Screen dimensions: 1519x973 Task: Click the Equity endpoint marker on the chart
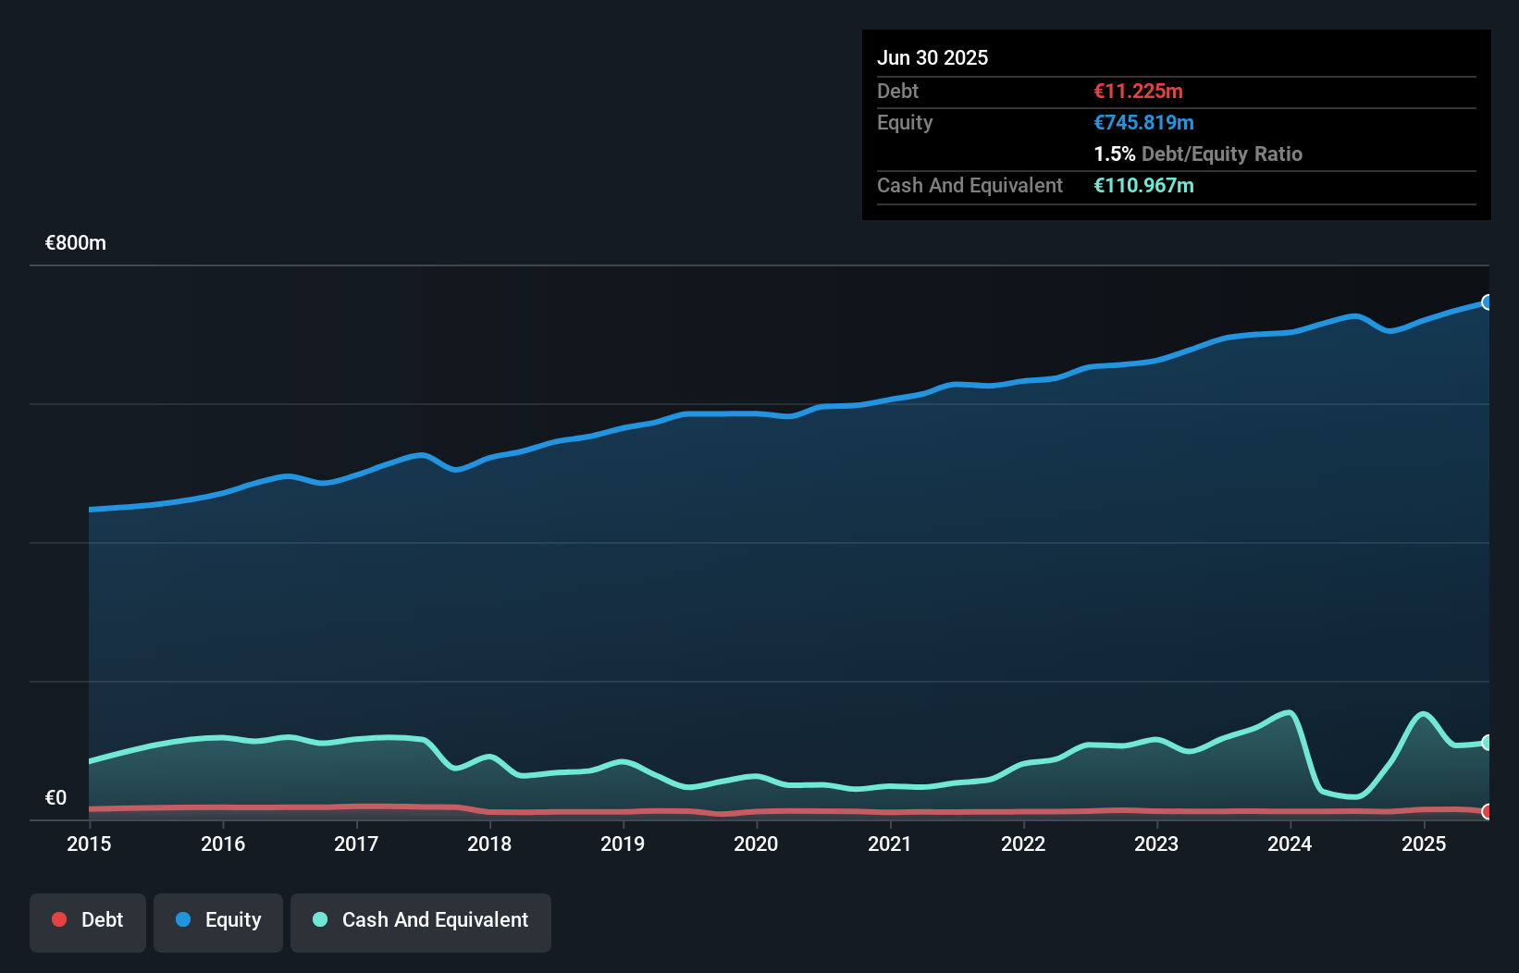coord(1487,302)
